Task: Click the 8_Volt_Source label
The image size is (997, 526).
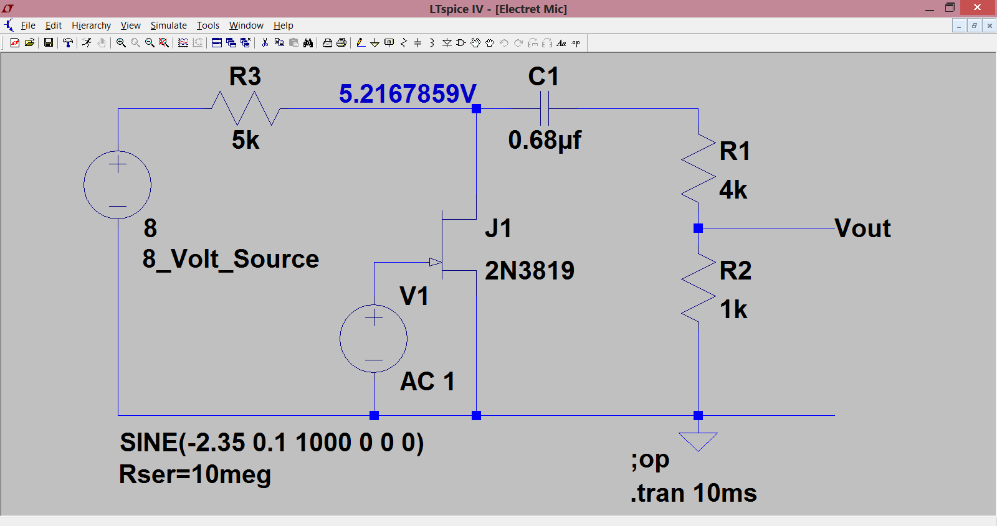Action: [231, 259]
